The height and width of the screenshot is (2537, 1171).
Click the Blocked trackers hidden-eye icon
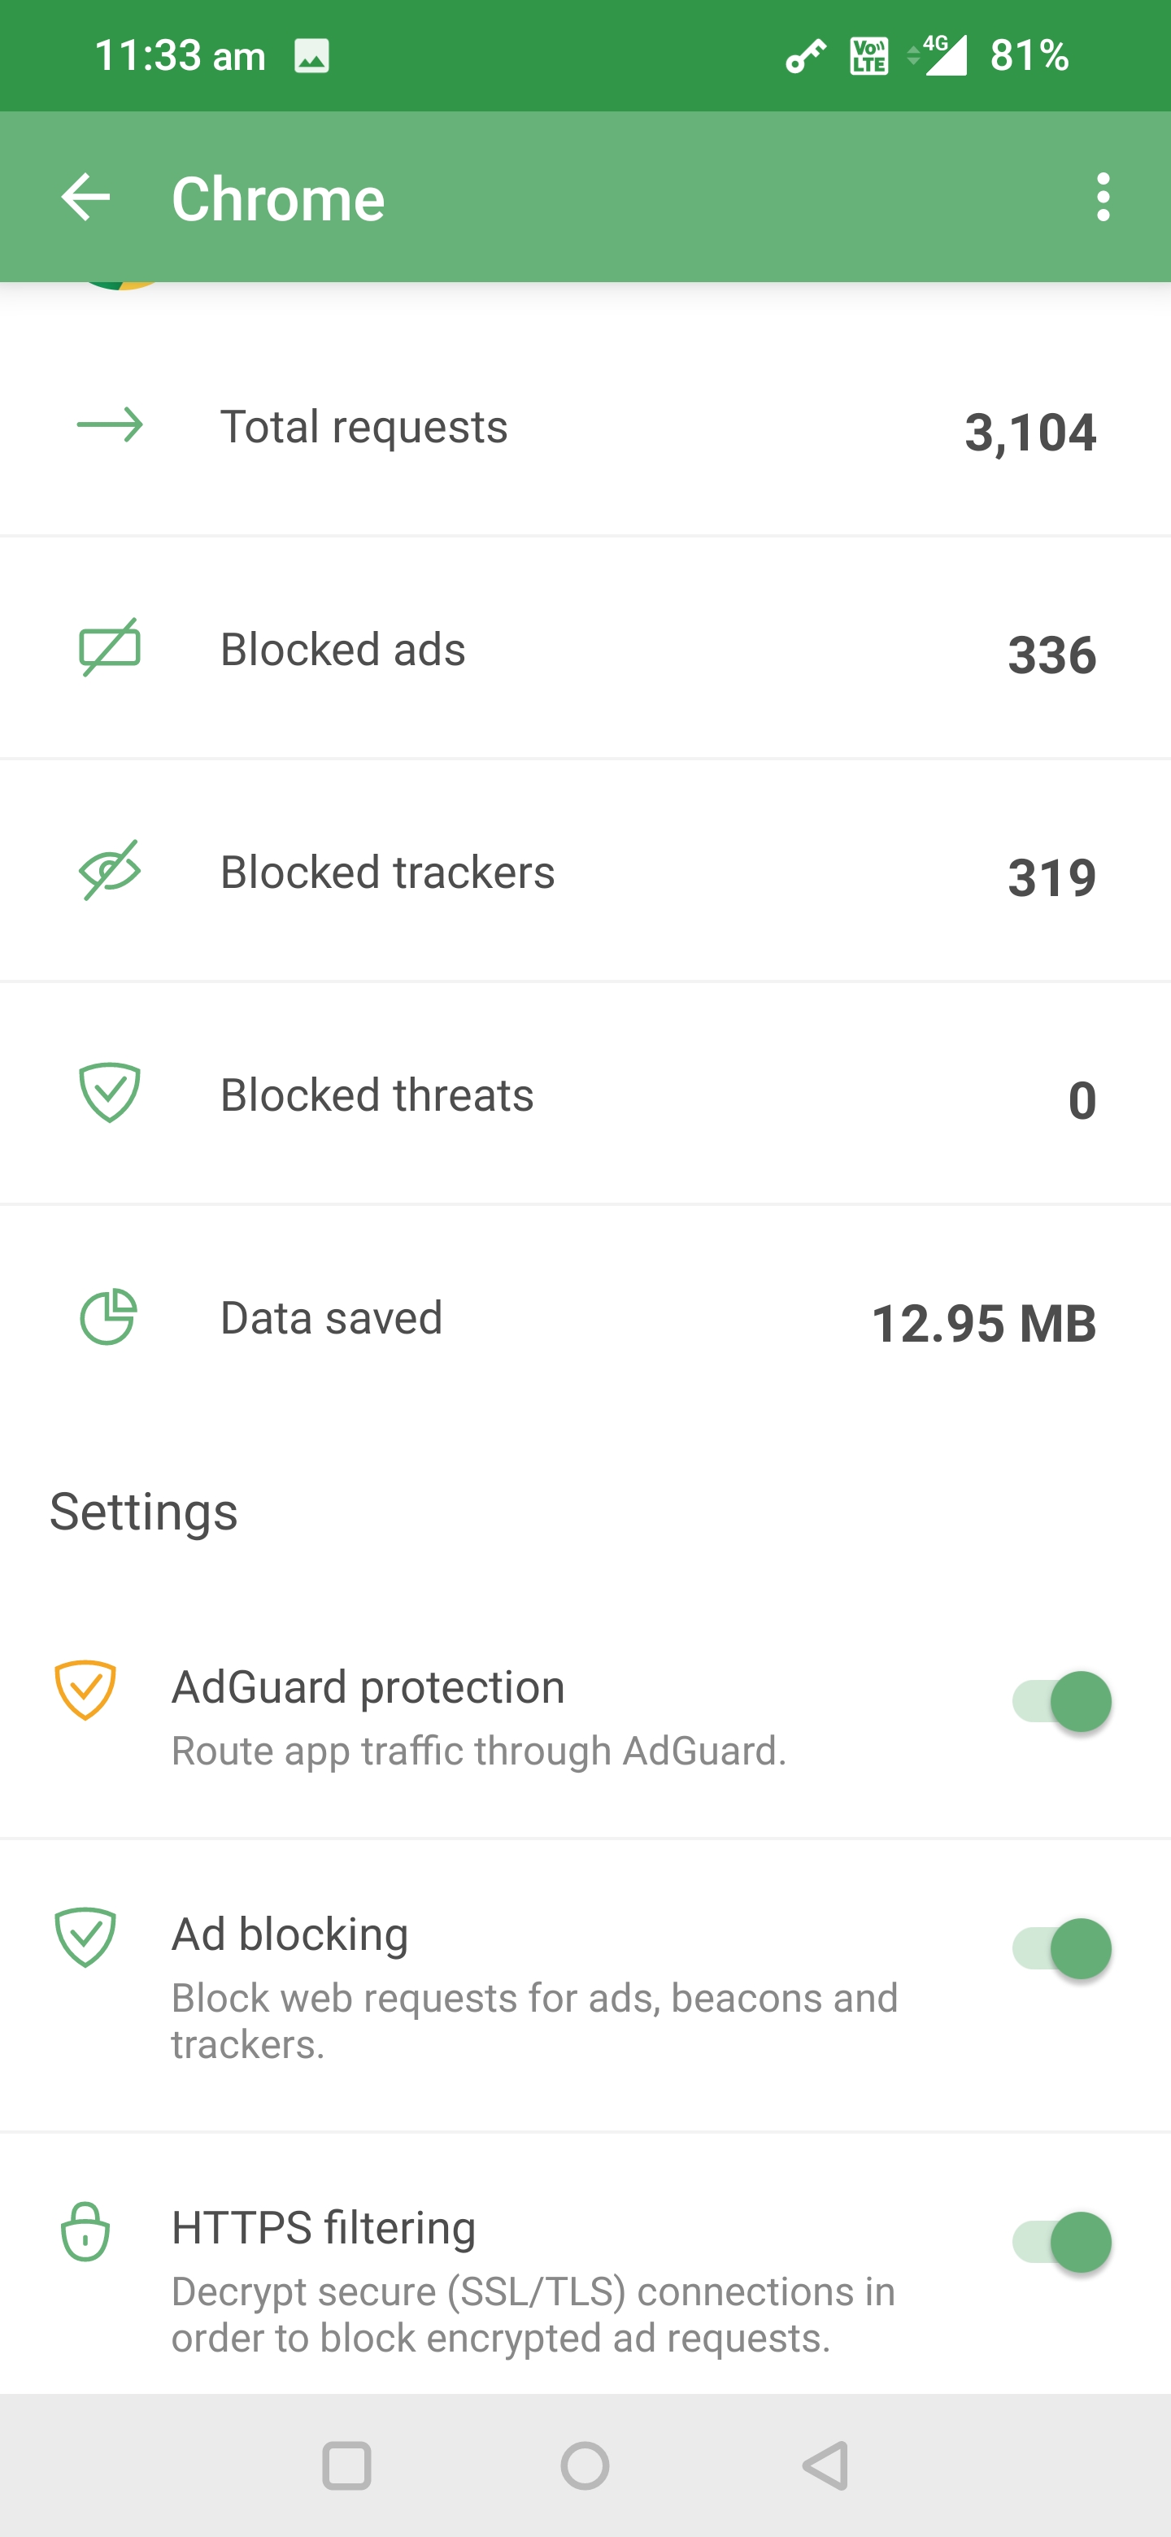(108, 871)
